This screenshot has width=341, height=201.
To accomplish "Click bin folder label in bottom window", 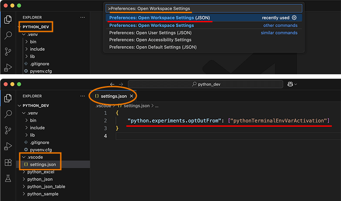I will (x=33, y=121).
